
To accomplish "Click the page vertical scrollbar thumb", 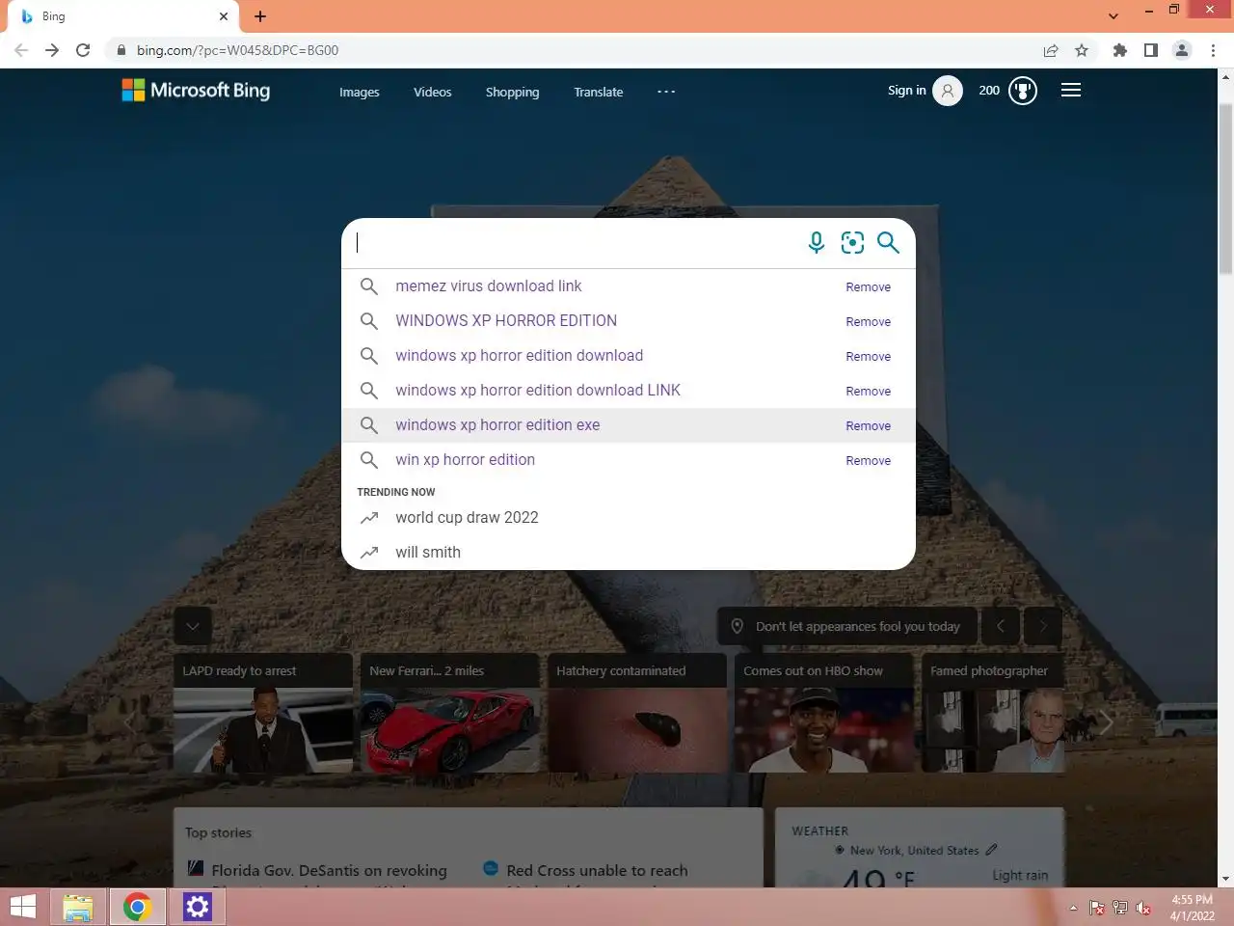I will click(1225, 188).
